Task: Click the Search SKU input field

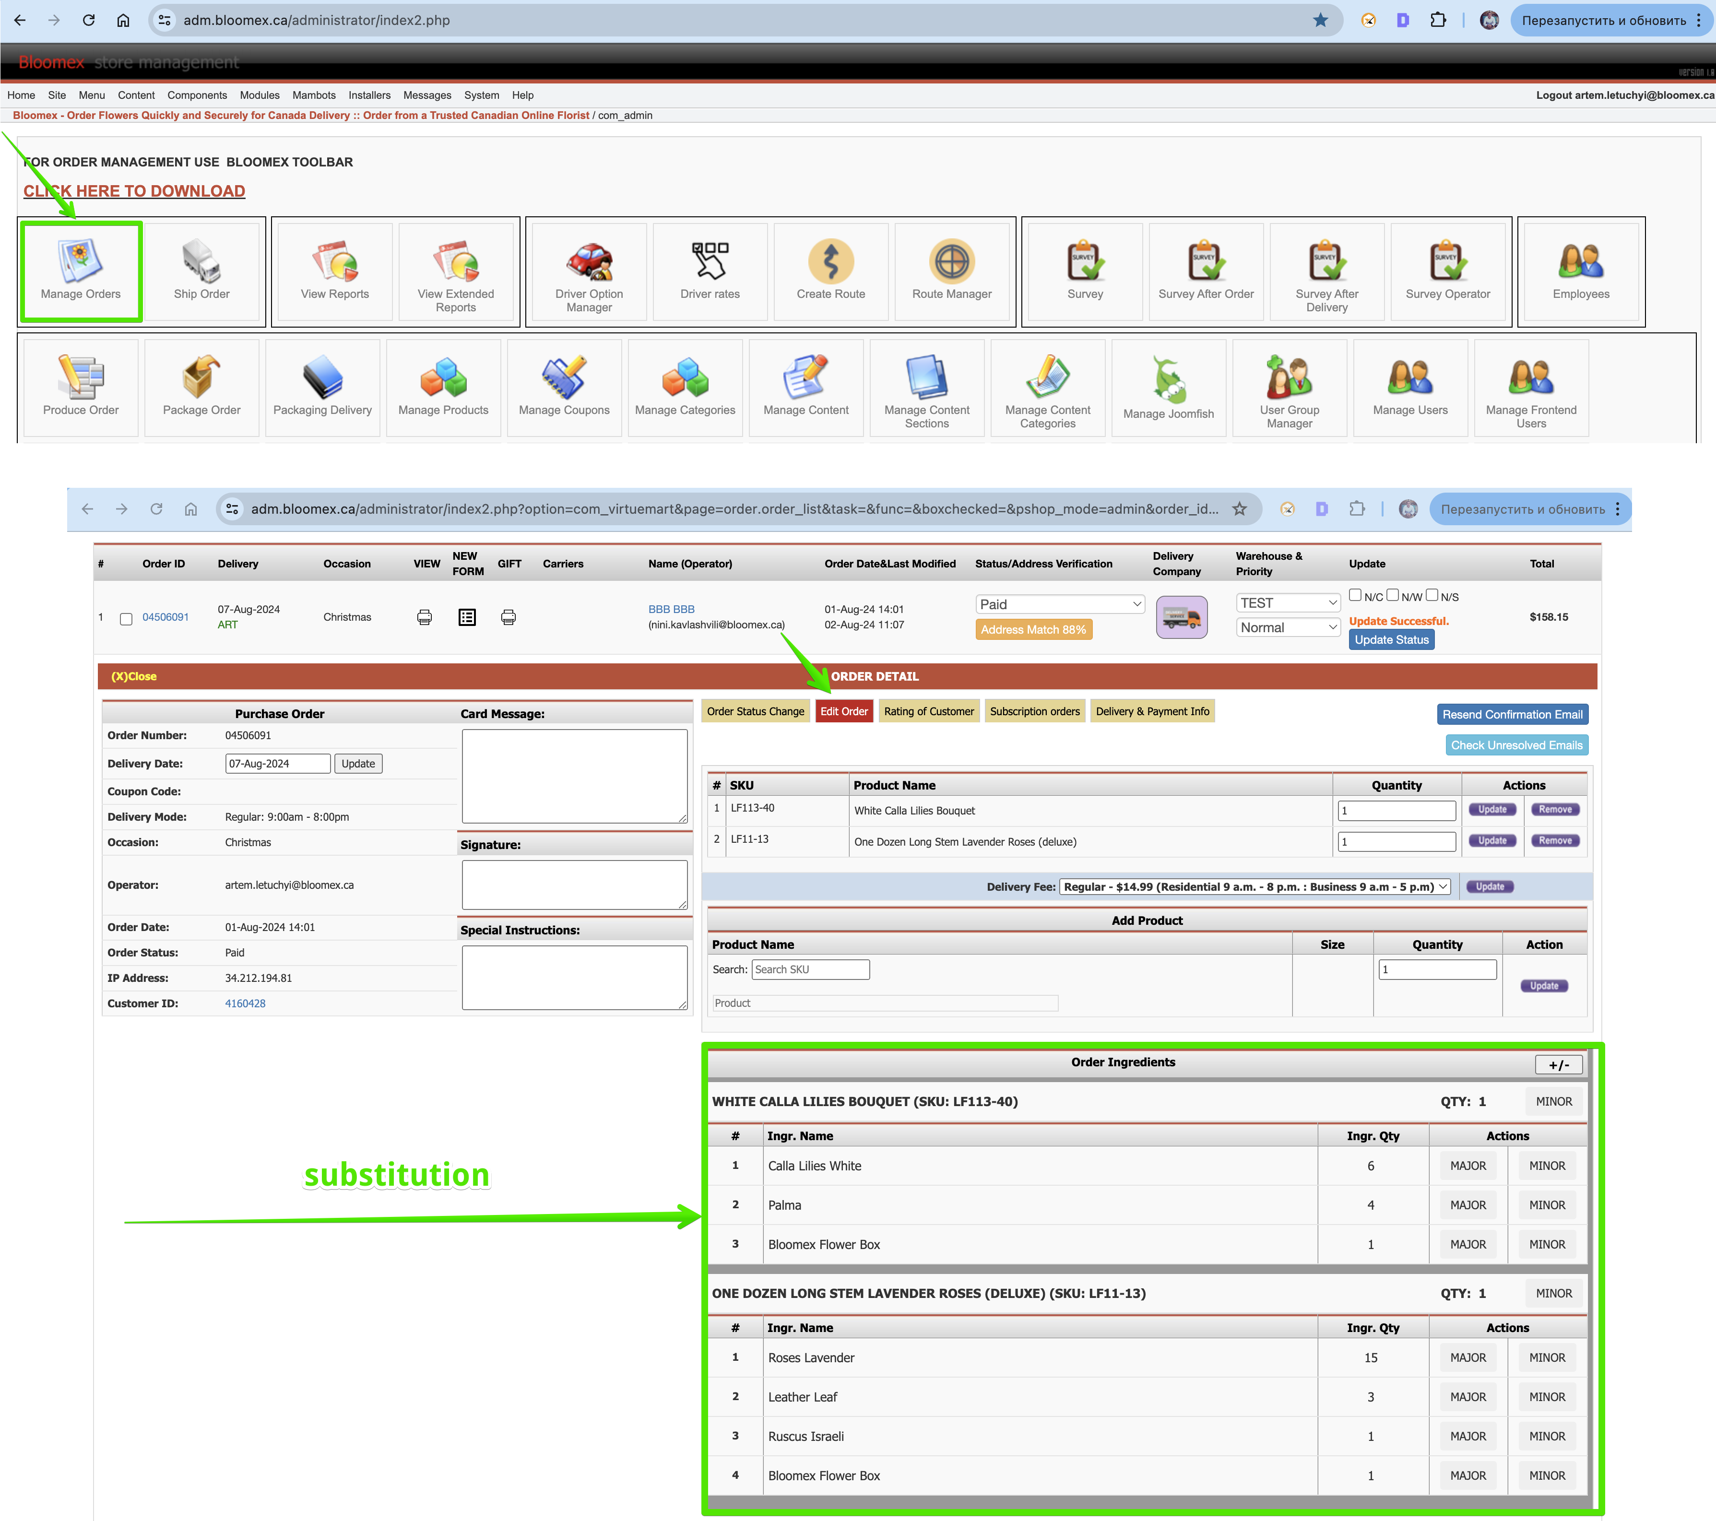Action: 810,969
